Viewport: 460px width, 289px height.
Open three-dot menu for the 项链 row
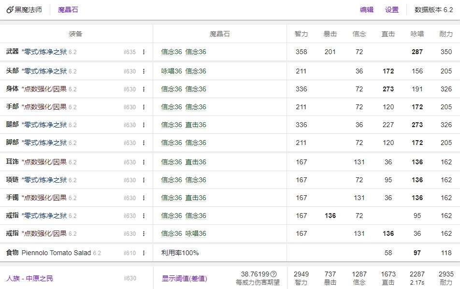click(x=144, y=180)
